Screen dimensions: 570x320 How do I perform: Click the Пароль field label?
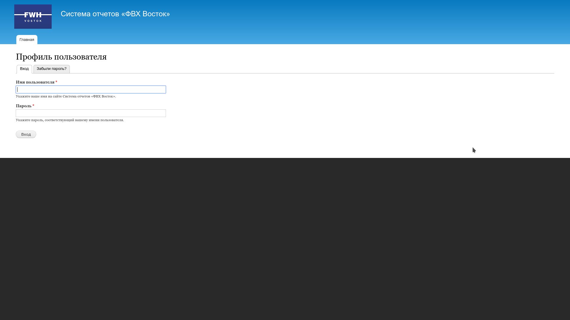23,106
